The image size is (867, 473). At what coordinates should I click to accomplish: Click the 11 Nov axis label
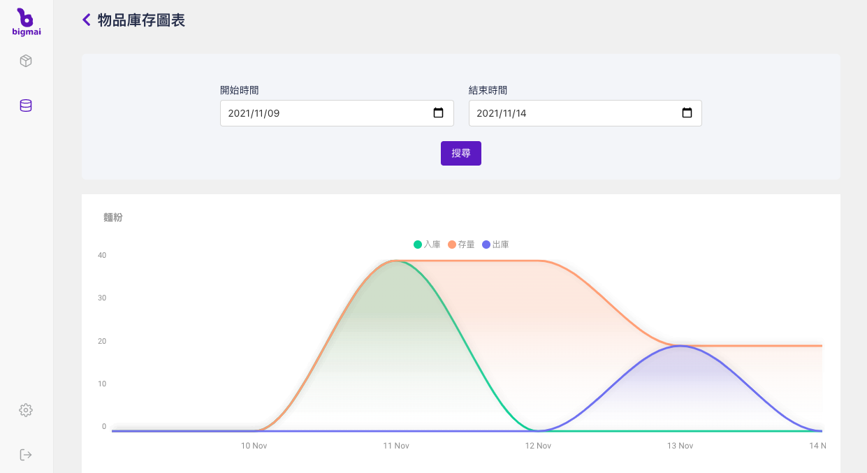396,446
